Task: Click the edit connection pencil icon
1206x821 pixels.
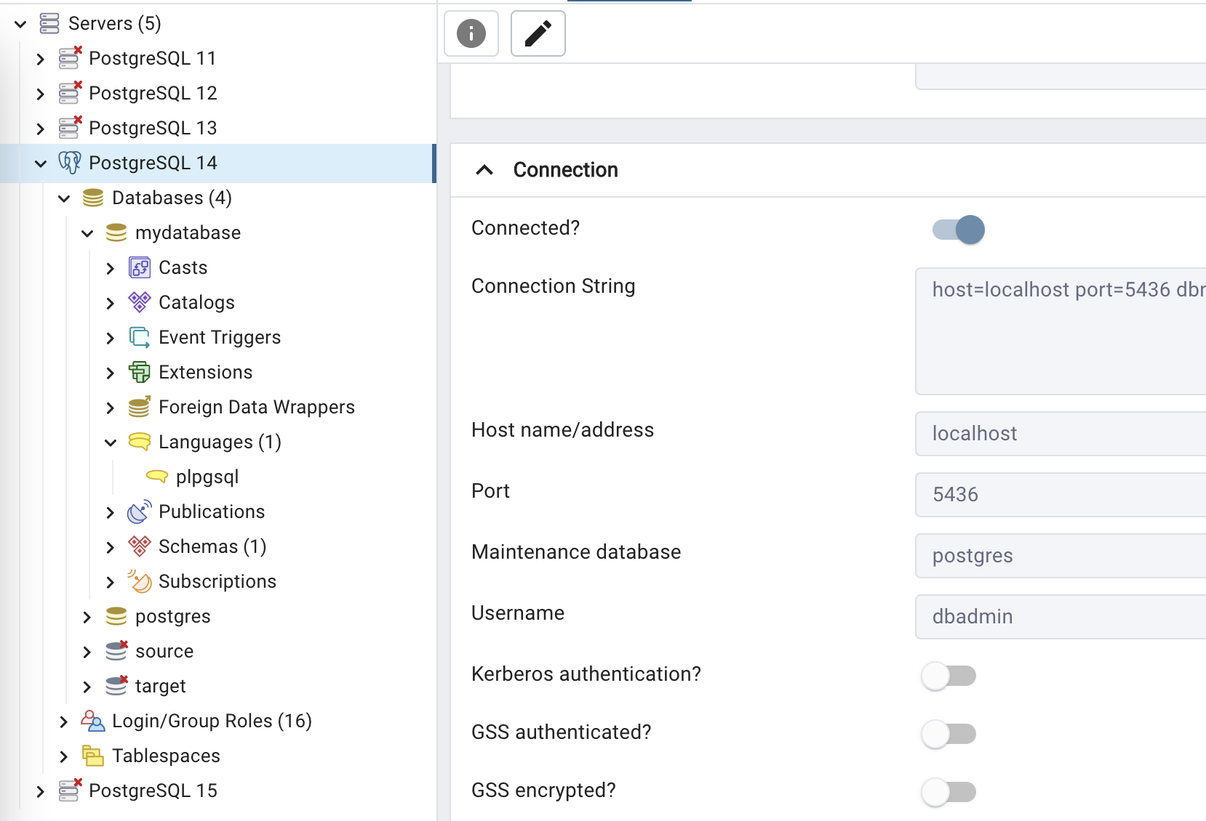Action: click(538, 33)
